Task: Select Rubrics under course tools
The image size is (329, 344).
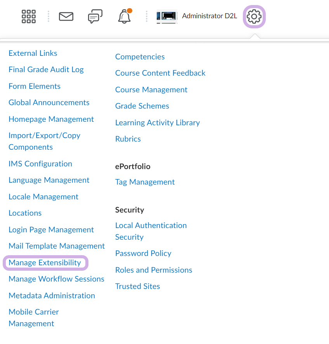Action: [x=128, y=139]
